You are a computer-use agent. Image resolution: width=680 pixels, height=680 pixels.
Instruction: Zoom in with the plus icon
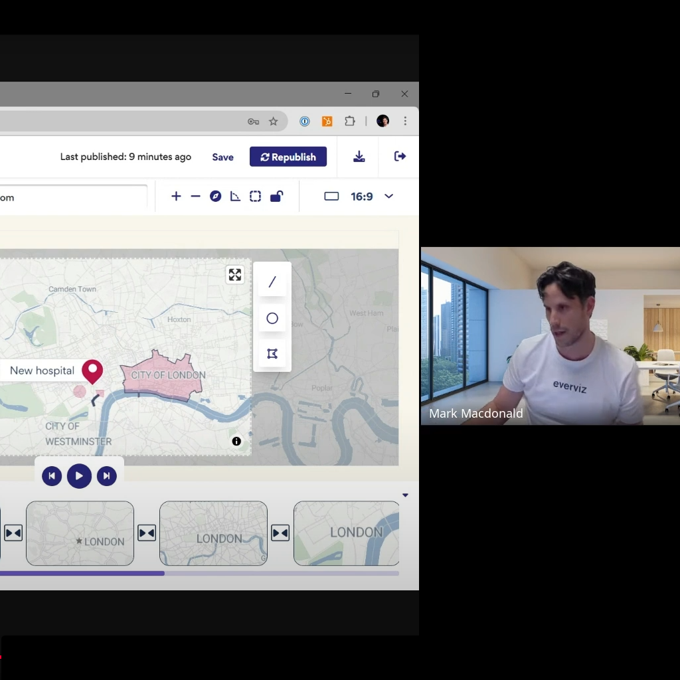pyautogui.click(x=176, y=197)
